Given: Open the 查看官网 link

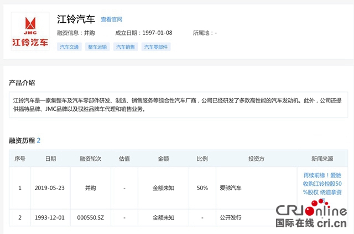Looking at the screenshot, I should 112,19.
